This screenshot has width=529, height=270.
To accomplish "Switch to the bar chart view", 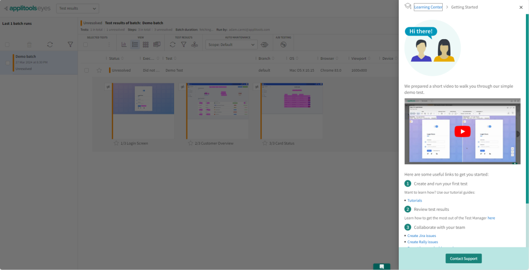I will 124,45.
